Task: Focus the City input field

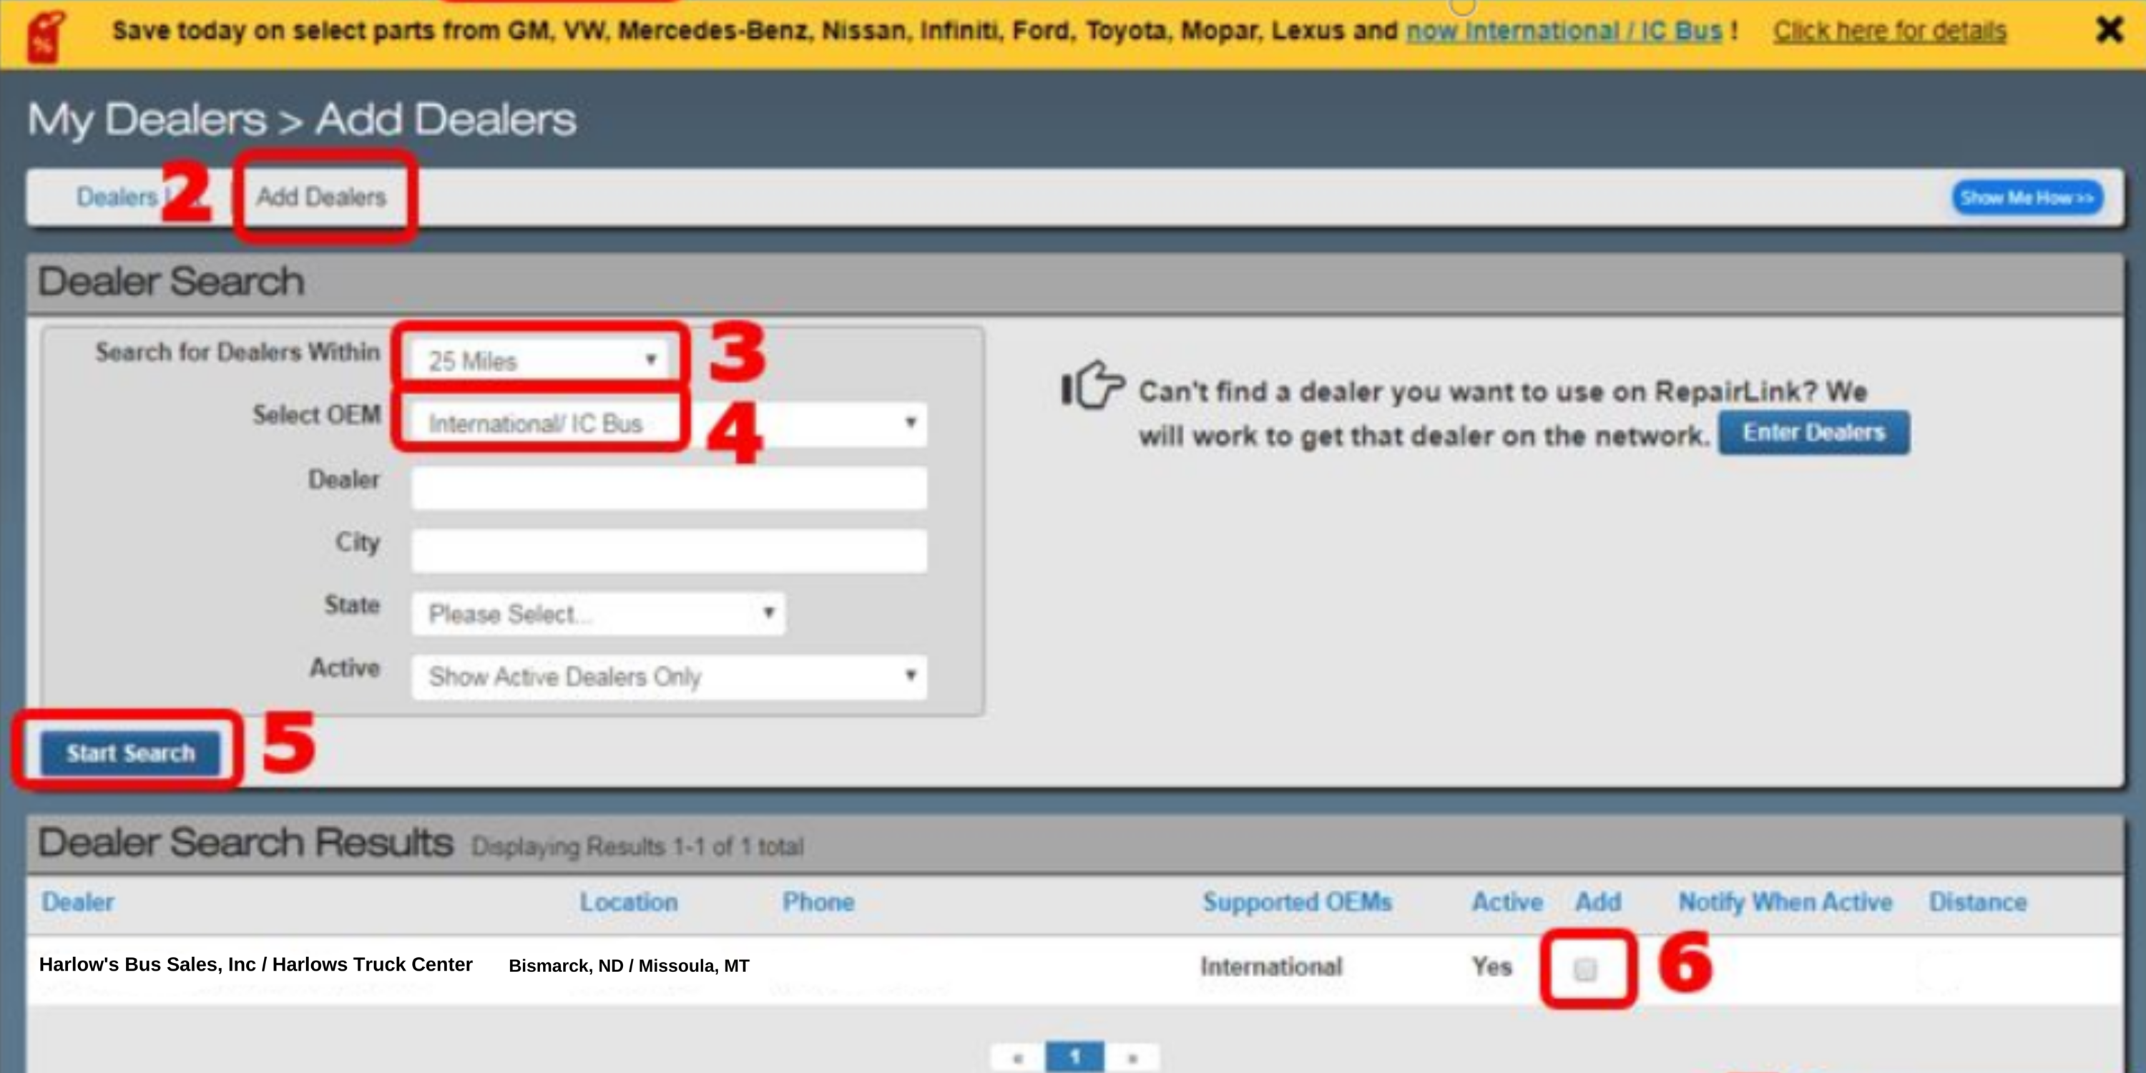Action: pyautogui.click(x=668, y=550)
